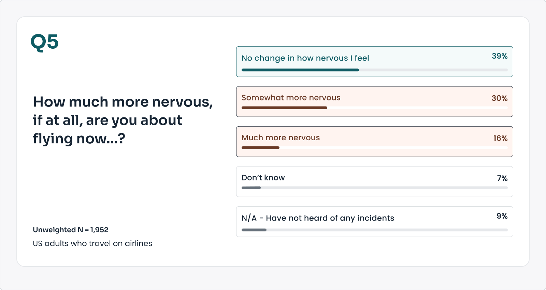Image resolution: width=546 pixels, height=290 pixels.
Task: Select the 'No change in how nervous I feel' label
Action: [305, 58]
